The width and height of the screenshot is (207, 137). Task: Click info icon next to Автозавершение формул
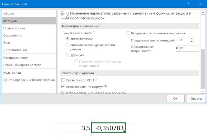(x=105, y=86)
